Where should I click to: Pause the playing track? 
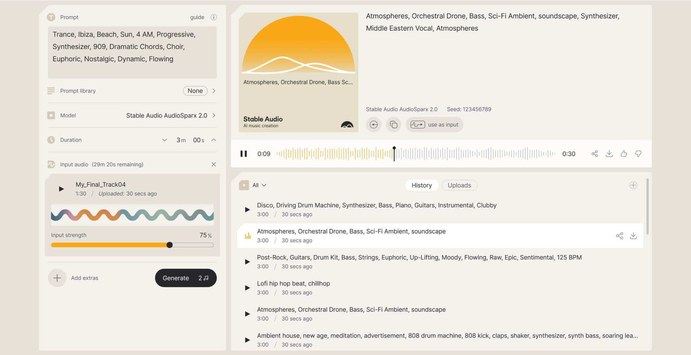244,153
